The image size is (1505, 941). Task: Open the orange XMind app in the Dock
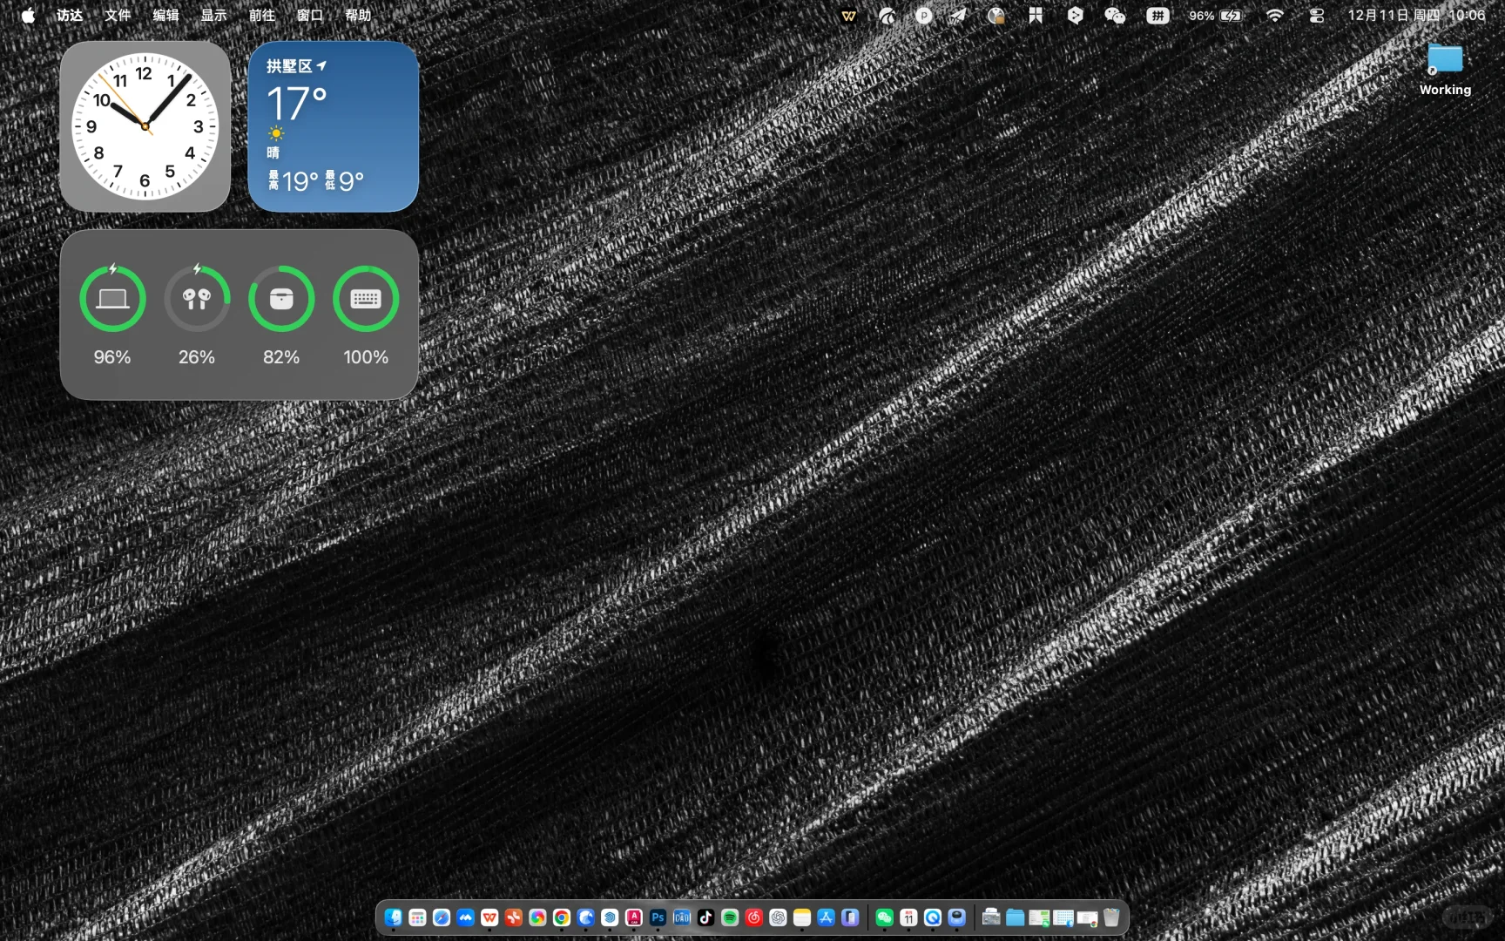point(514,917)
